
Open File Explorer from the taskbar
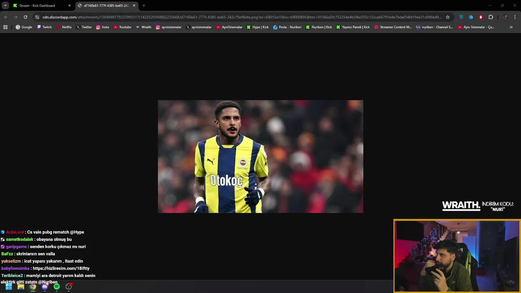coord(21,286)
